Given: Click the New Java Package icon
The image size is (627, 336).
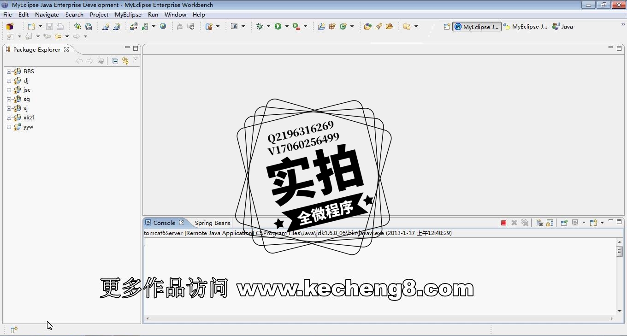Looking at the screenshot, I should (332, 27).
